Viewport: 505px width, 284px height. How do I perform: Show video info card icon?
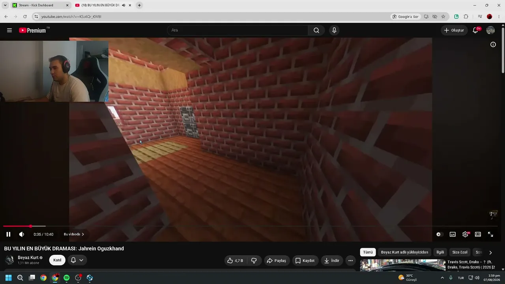pyautogui.click(x=493, y=45)
